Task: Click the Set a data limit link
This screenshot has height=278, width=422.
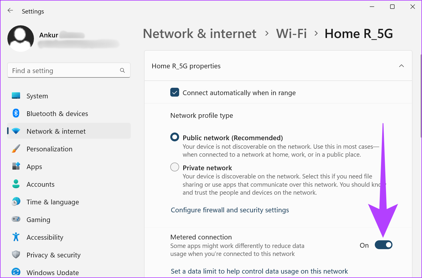Action: coord(259,271)
